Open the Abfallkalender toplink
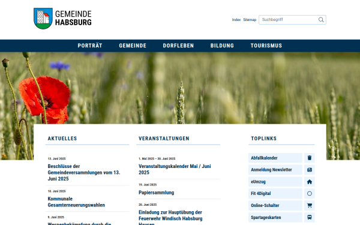Screen dimensions: 360x225 tap(275, 158)
